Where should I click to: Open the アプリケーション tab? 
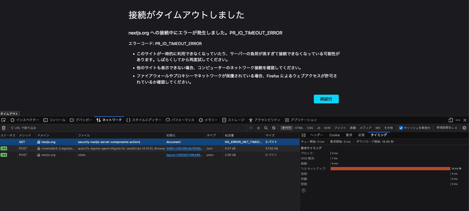click(x=301, y=120)
